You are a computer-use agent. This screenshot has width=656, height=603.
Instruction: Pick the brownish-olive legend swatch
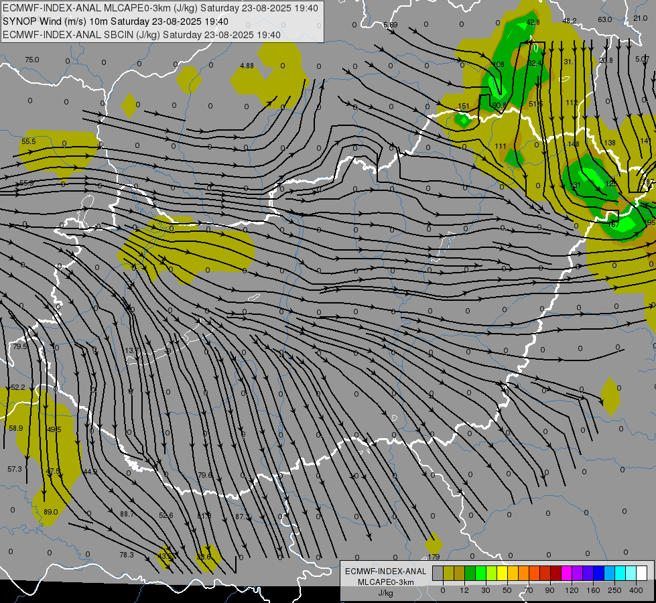tap(460, 574)
